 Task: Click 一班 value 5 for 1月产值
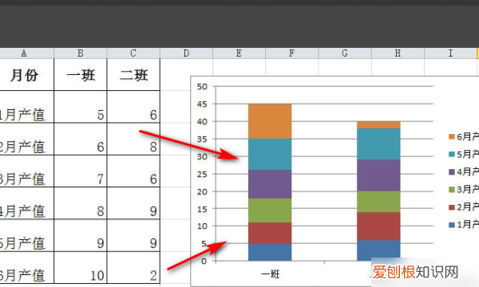click(81, 107)
